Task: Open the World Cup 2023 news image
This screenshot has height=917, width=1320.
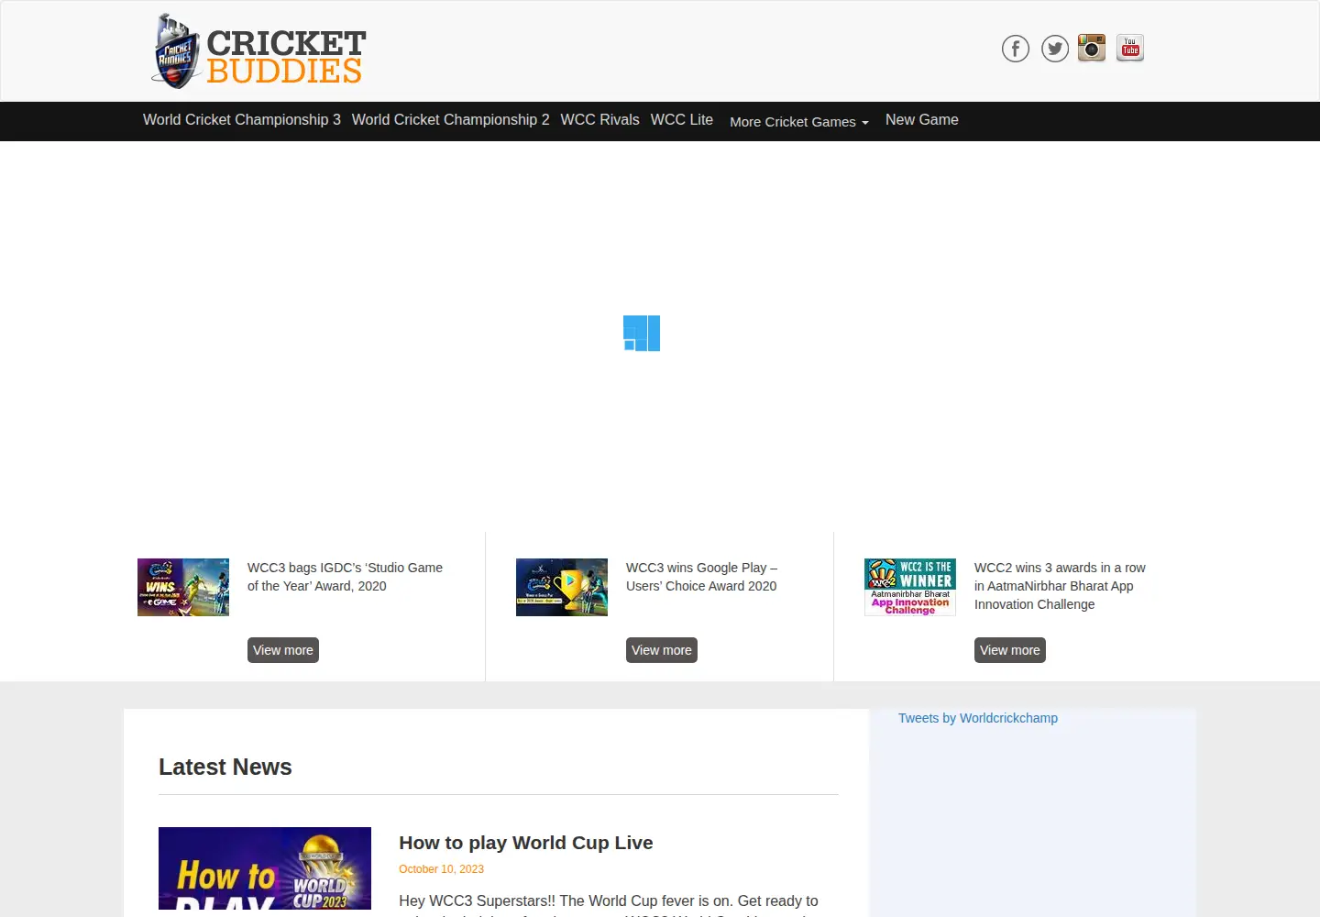Action: tap(265, 868)
